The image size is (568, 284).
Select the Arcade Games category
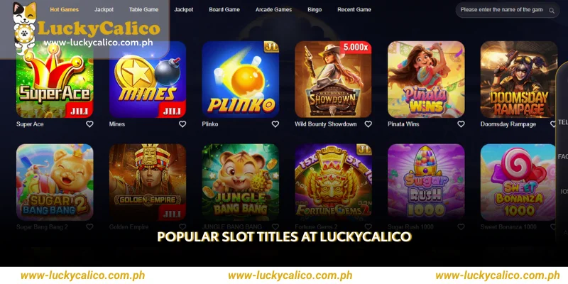click(x=273, y=10)
